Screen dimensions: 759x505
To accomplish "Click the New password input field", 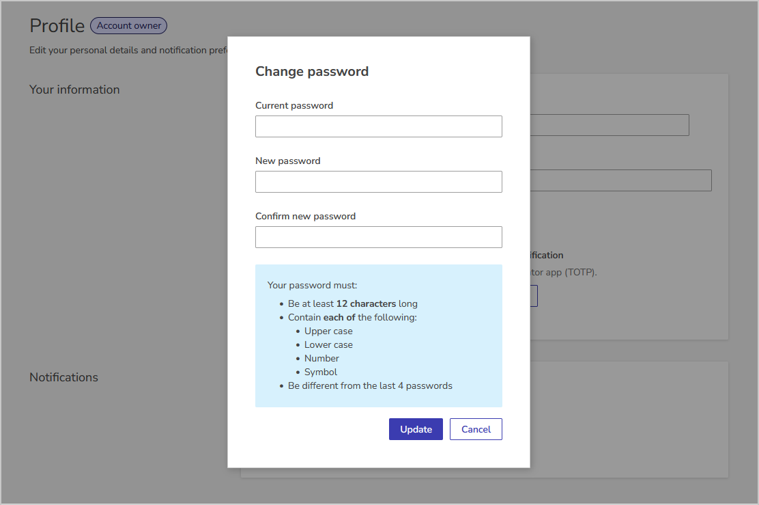I will coord(378,181).
